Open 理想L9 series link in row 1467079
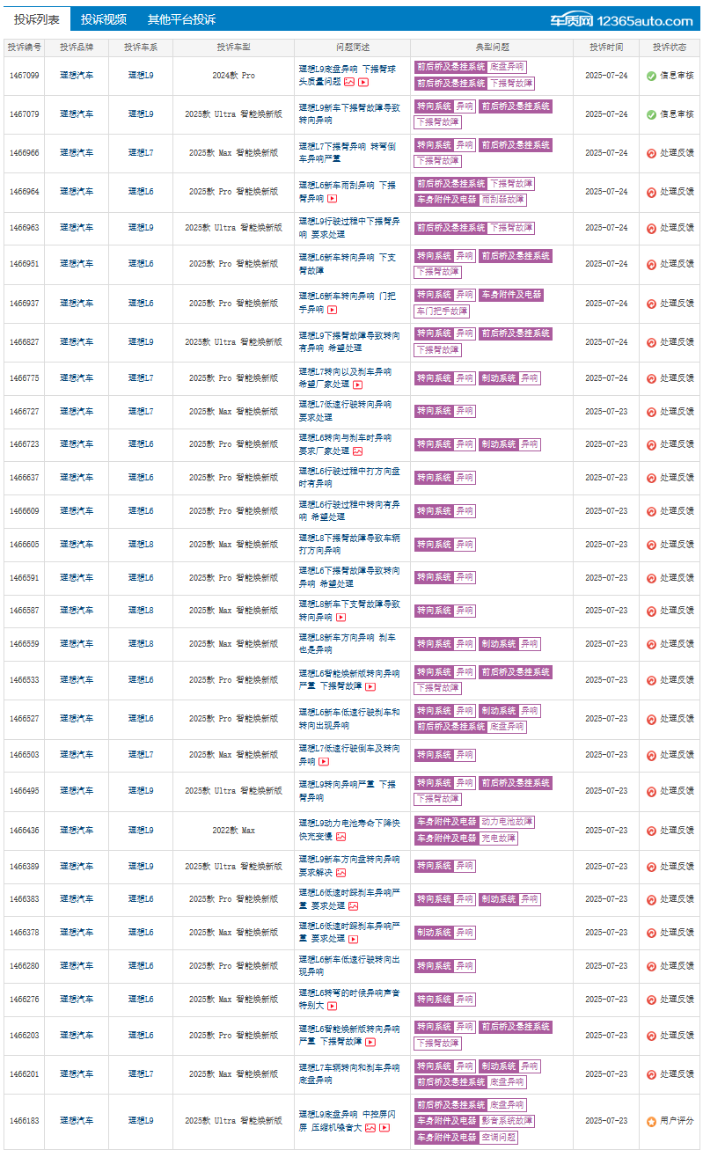The image size is (703, 1150). point(141,114)
